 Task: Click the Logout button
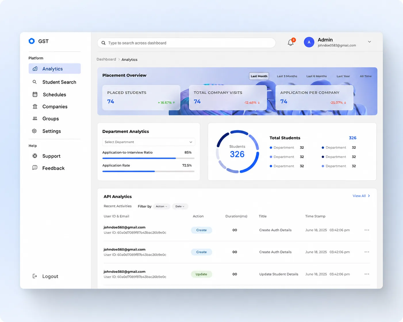click(45, 276)
